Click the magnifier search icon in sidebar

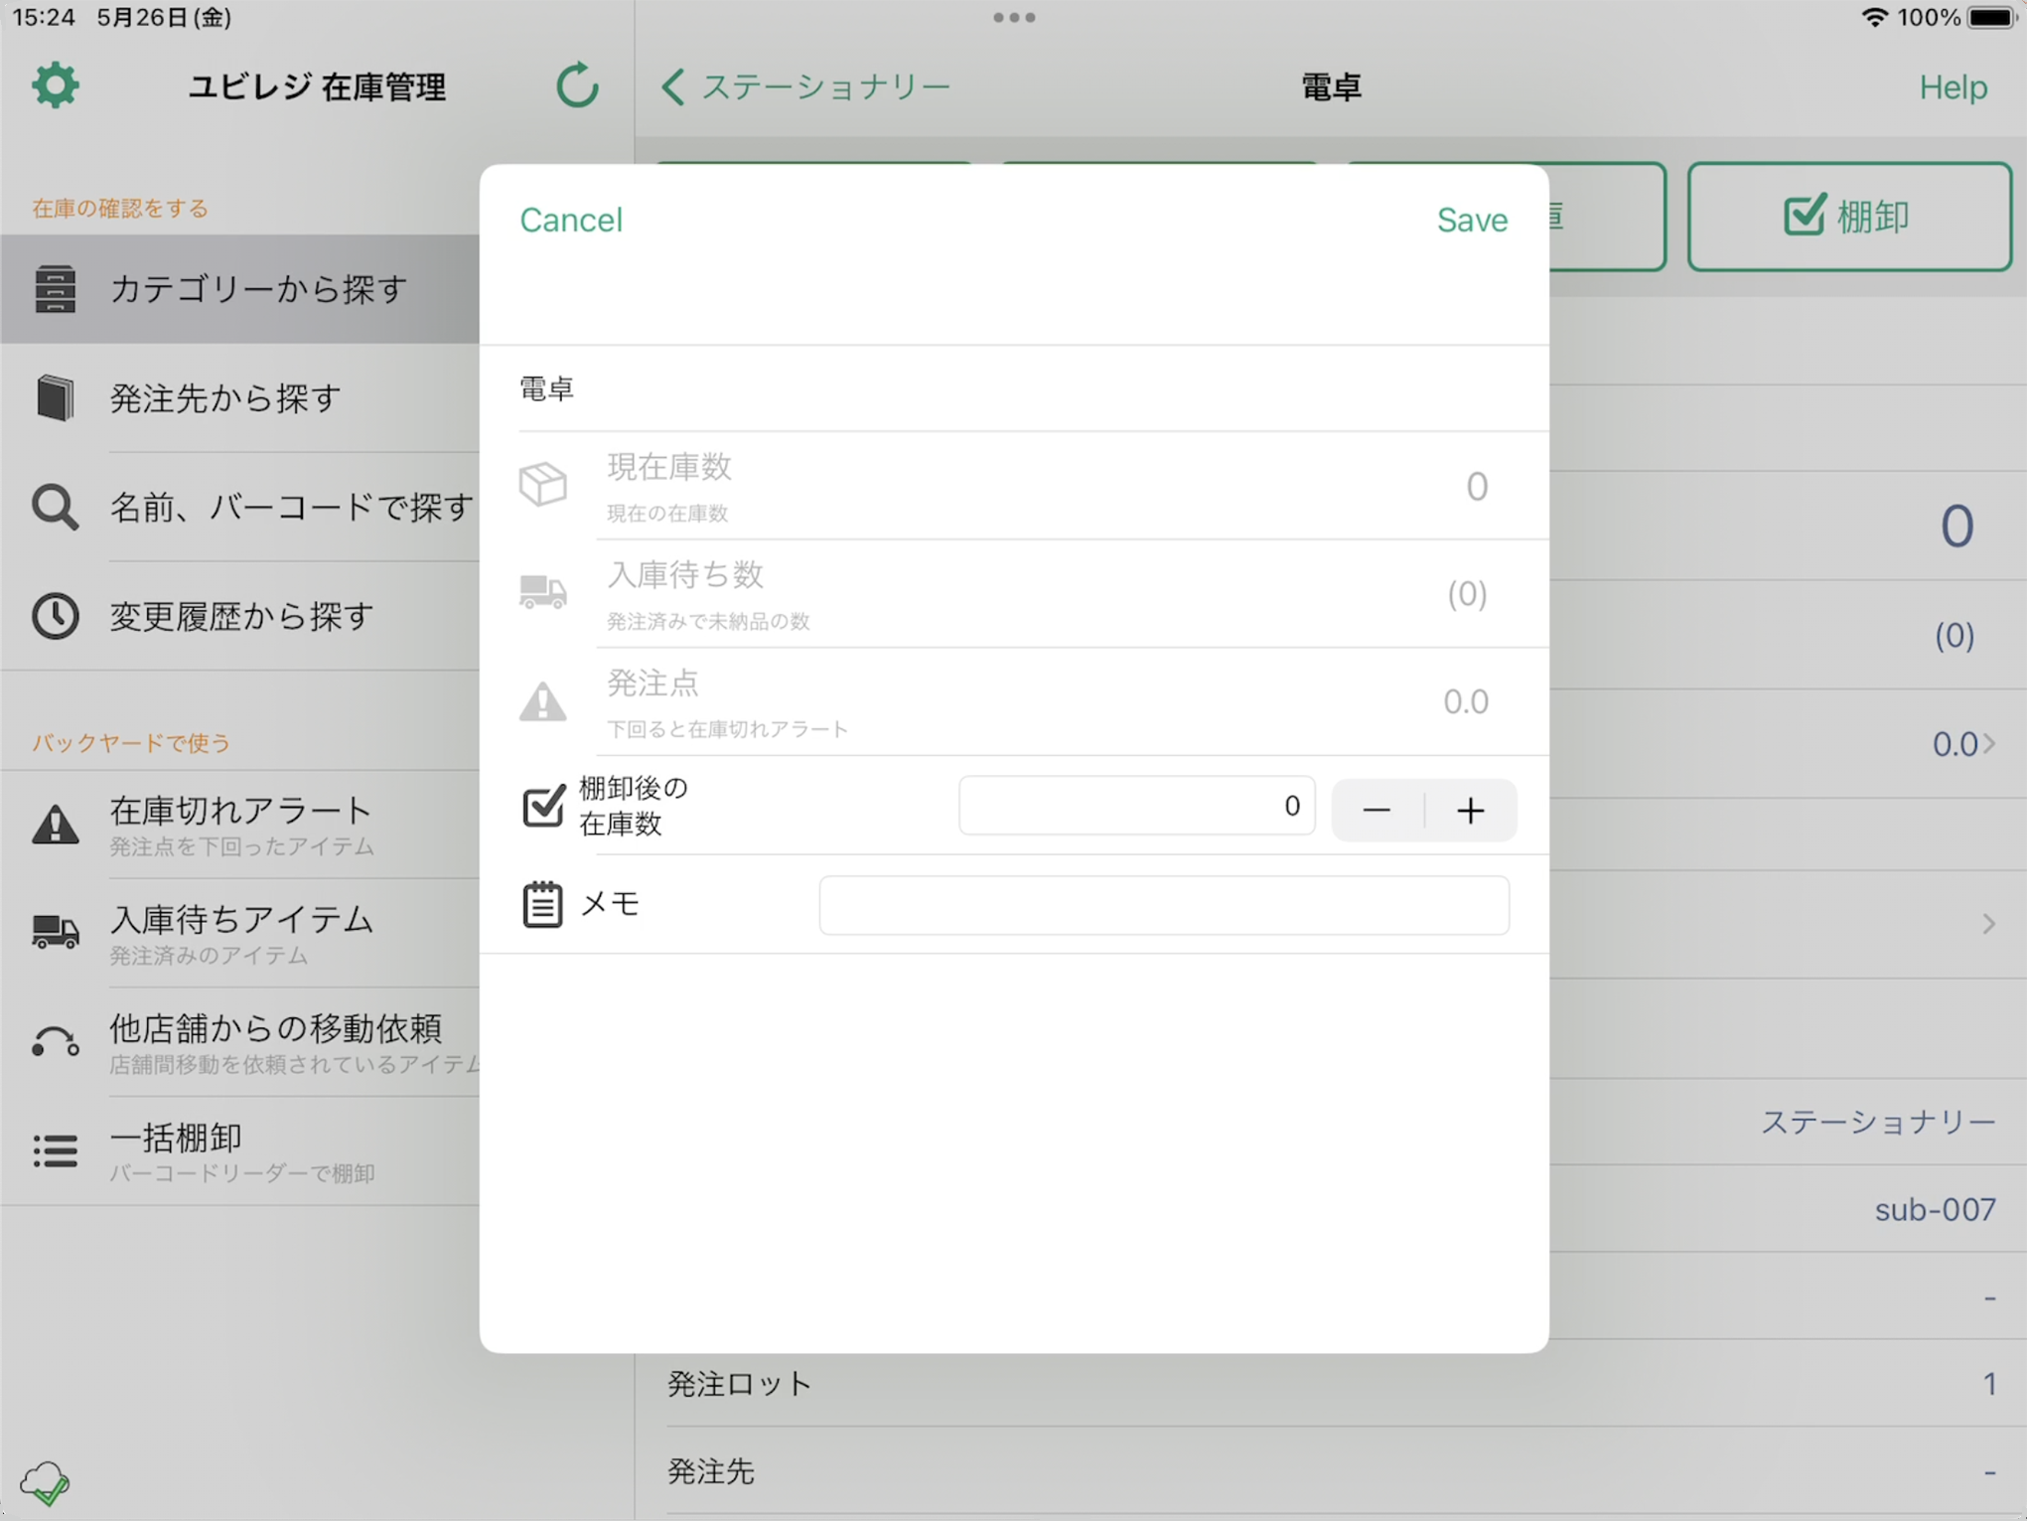point(55,508)
